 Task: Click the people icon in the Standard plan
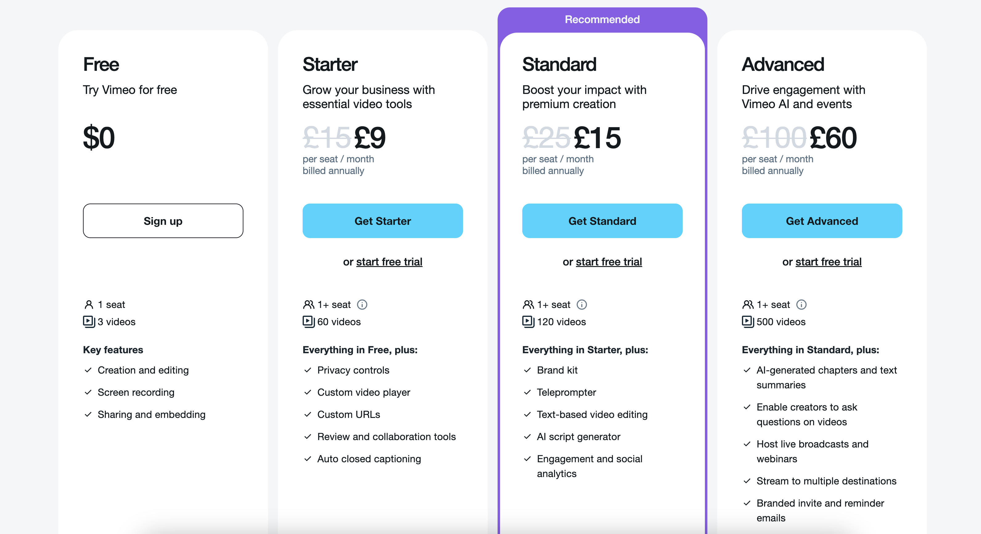(528, 305)
